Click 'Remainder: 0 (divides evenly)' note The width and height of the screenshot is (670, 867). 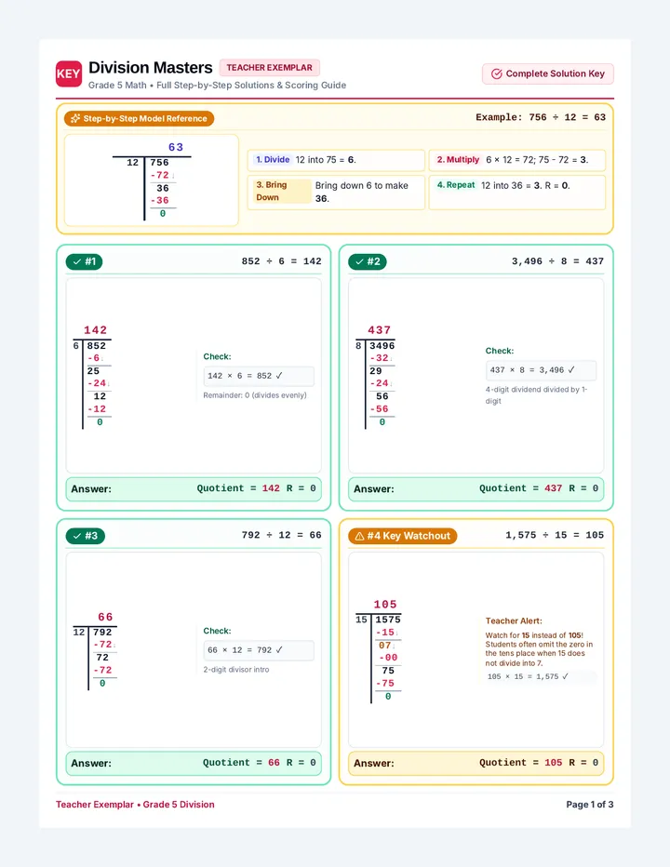pos(254,395)
